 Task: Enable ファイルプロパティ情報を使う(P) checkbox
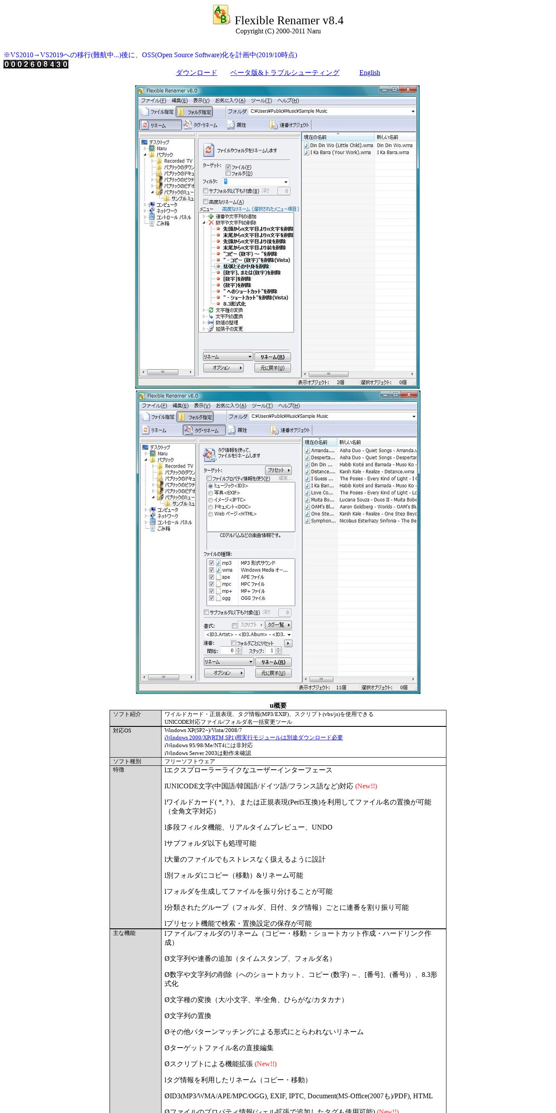pos(209,478)
